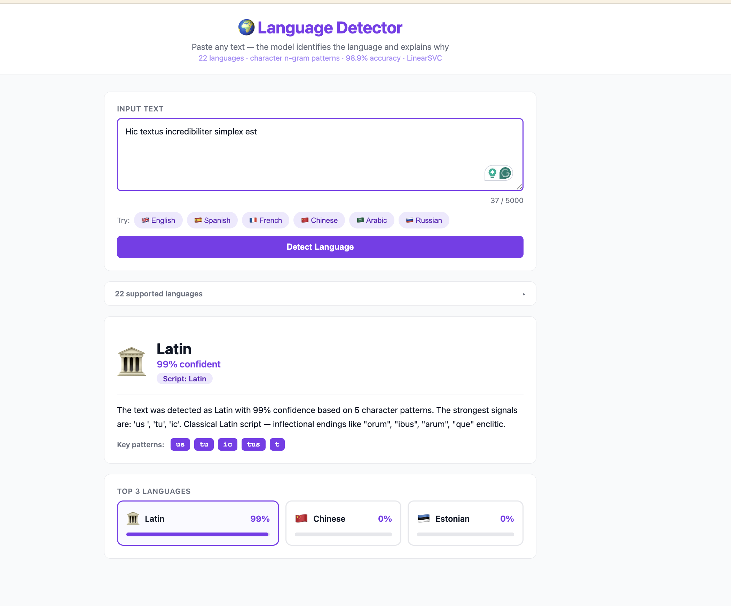731x606 pixels.
Task: Click the Chinese 0% value
Action: [385, 519]
